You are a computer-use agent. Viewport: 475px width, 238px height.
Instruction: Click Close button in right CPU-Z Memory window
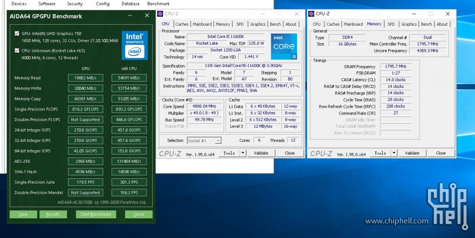coord(441,153)
